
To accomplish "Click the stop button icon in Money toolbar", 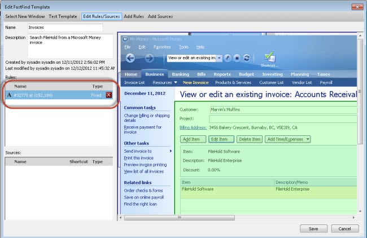I will 237,58.
